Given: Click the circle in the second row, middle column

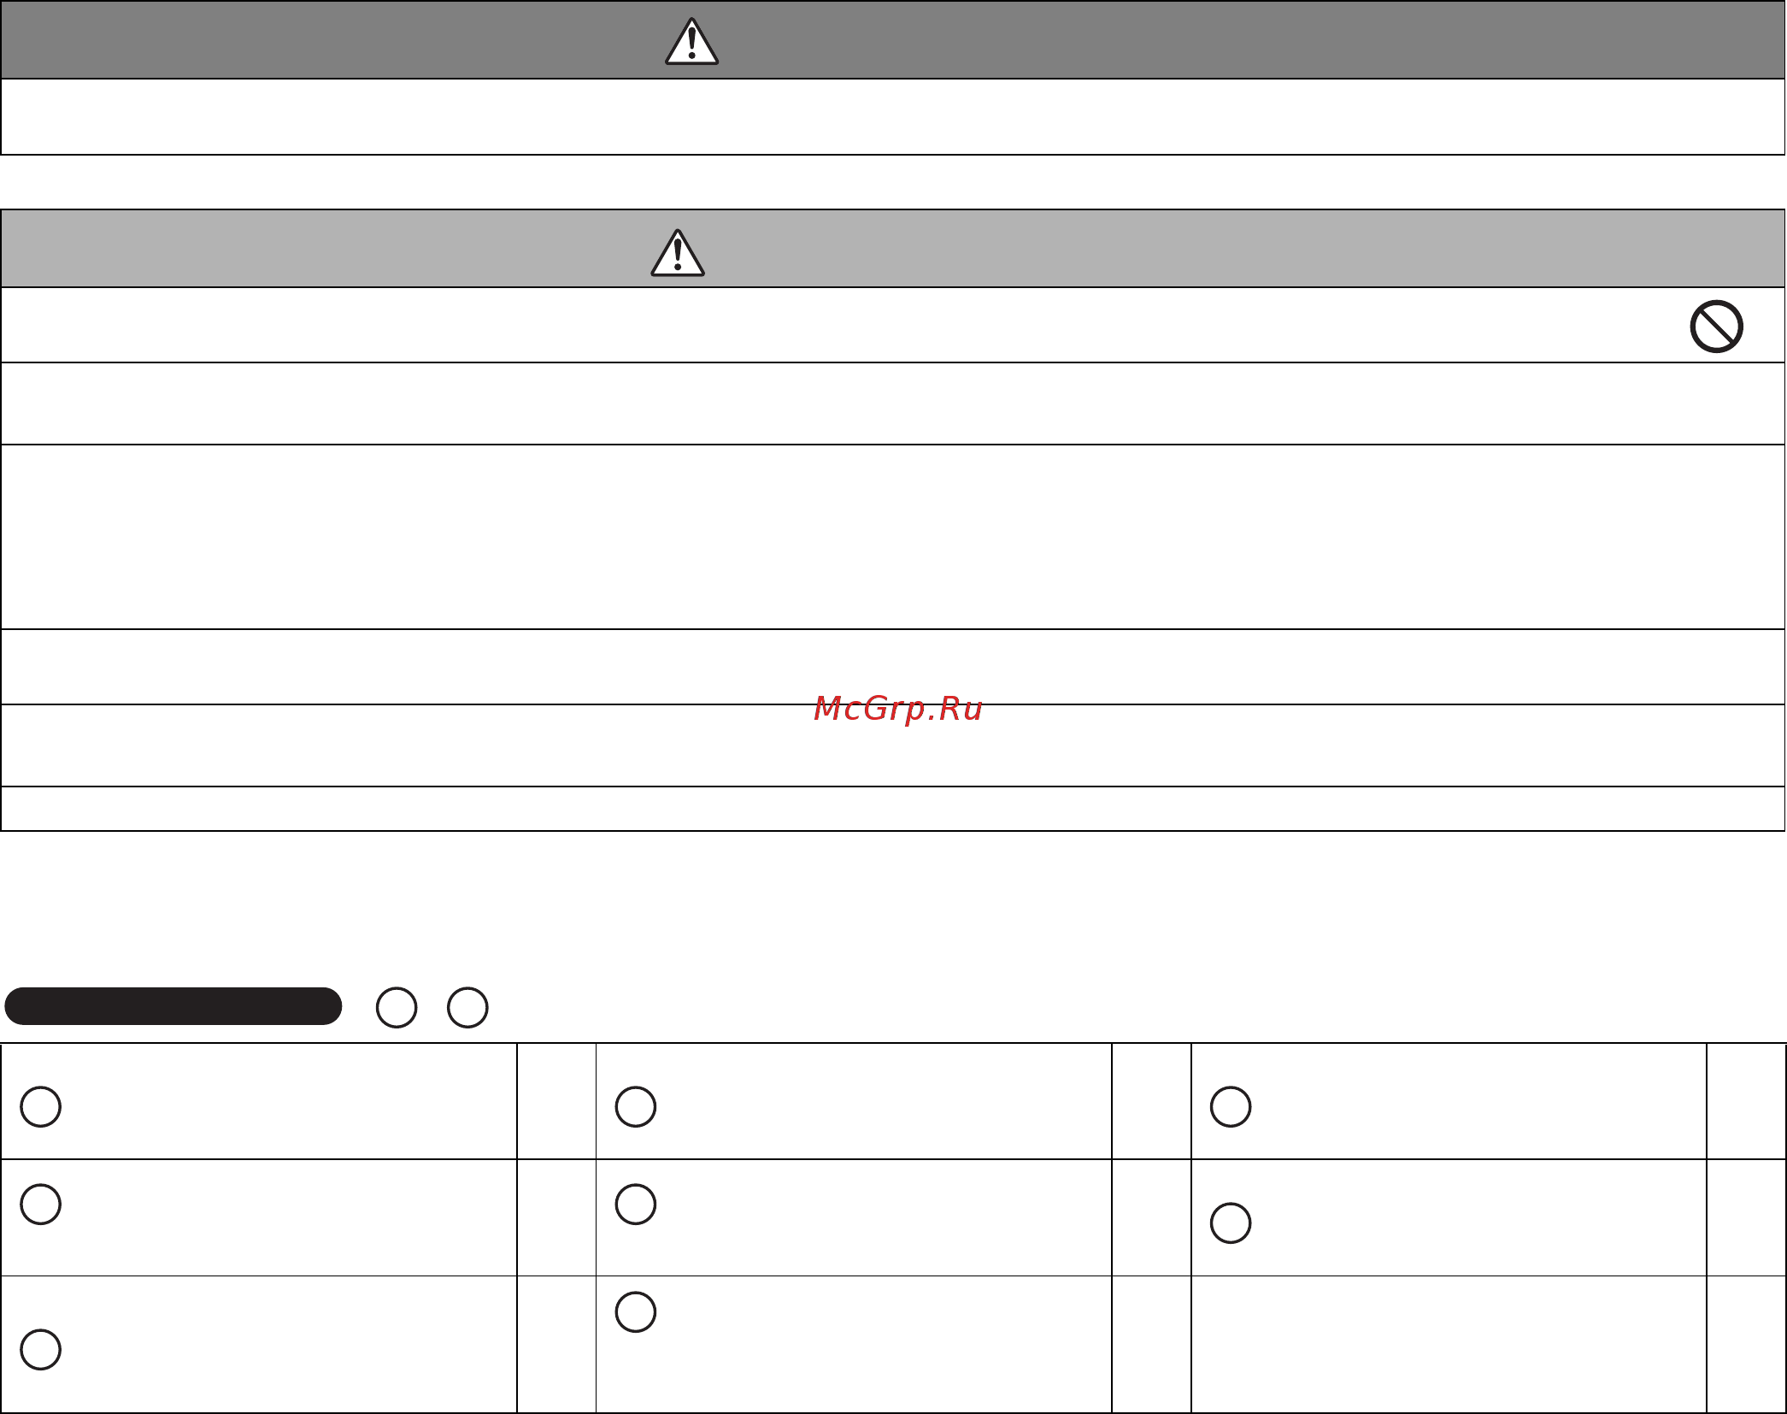Looking at the screenshot, I should (x=635, y=1204).
